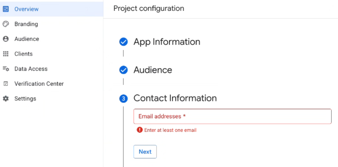Expand the App Information step heading

(x=167, y=42)
